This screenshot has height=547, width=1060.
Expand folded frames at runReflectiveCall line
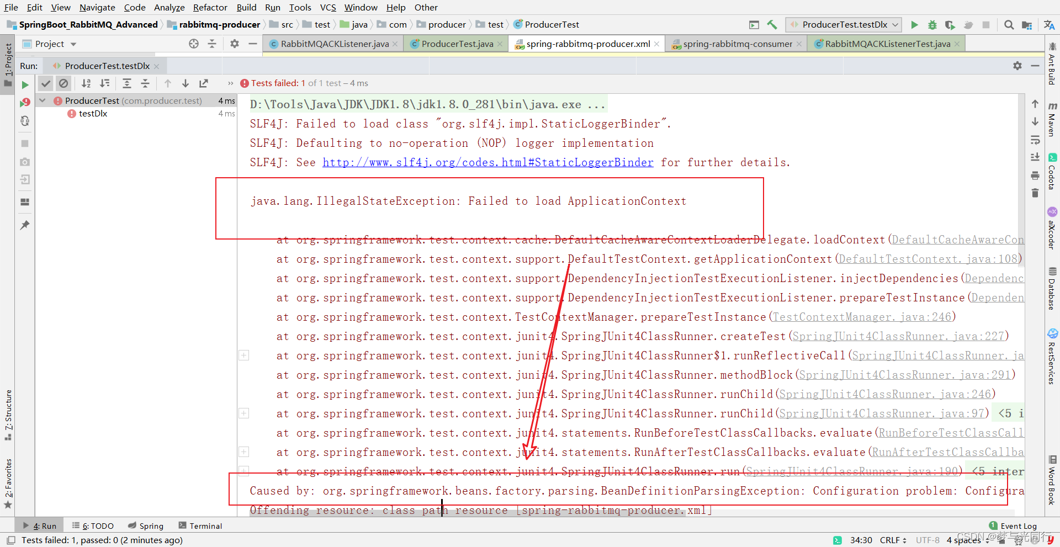[243, 355]
